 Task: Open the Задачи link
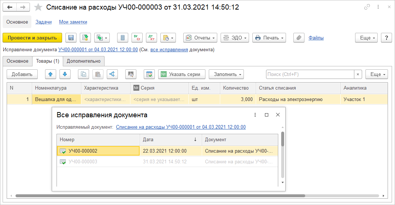tap(44, 22)
